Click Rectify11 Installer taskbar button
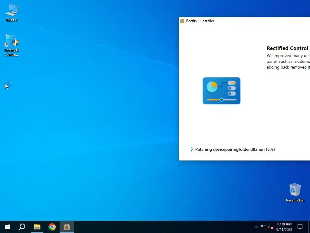The image size is (310, 233). 67,227
